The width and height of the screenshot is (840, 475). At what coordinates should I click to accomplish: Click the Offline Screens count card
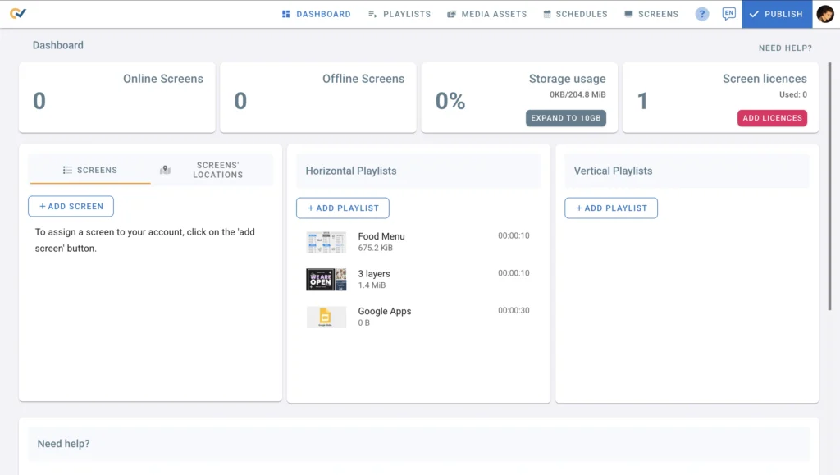(x=318, y=98)
